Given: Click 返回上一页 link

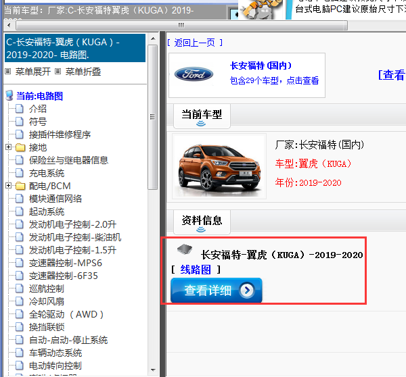Looking at the screenshot, I should [195, 43].
